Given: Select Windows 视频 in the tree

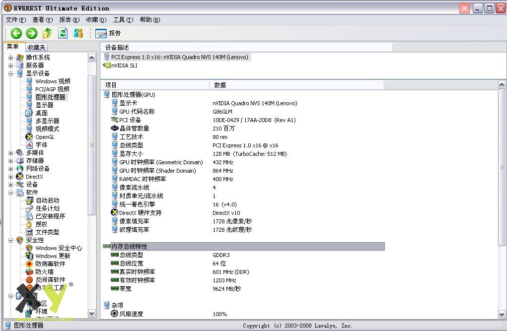Looking at the screenshot, I should (53, 81).
